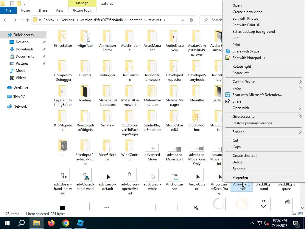This screenshot has height=229, width=305.
Task: Select Downloads in Quick access
Action: (24, 49)
